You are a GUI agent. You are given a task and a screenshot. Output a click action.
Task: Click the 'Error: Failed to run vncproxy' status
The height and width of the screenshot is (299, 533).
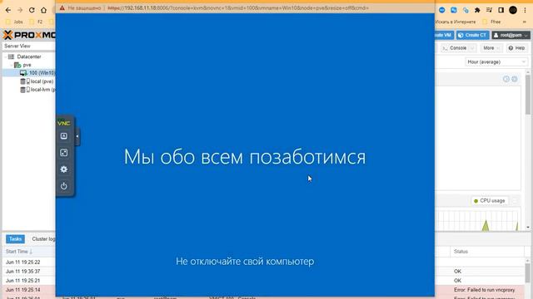click(485, 290)
